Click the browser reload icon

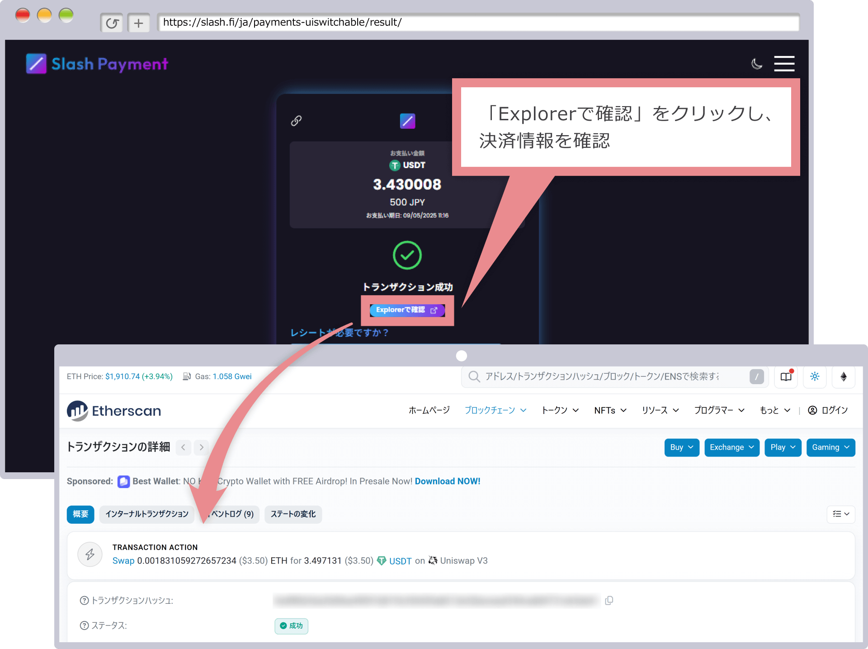112,23
